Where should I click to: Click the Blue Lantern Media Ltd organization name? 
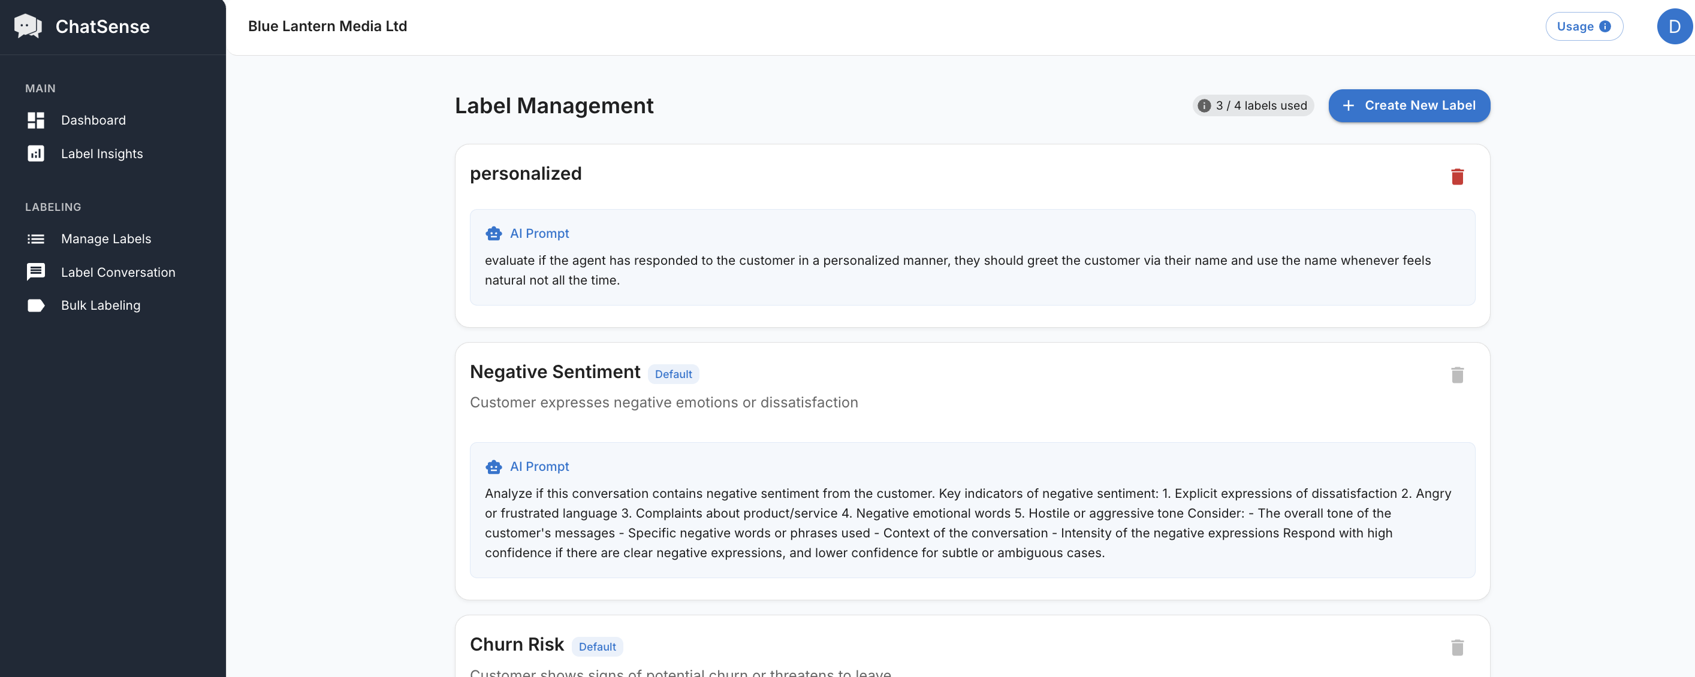[x=327, y=26]
